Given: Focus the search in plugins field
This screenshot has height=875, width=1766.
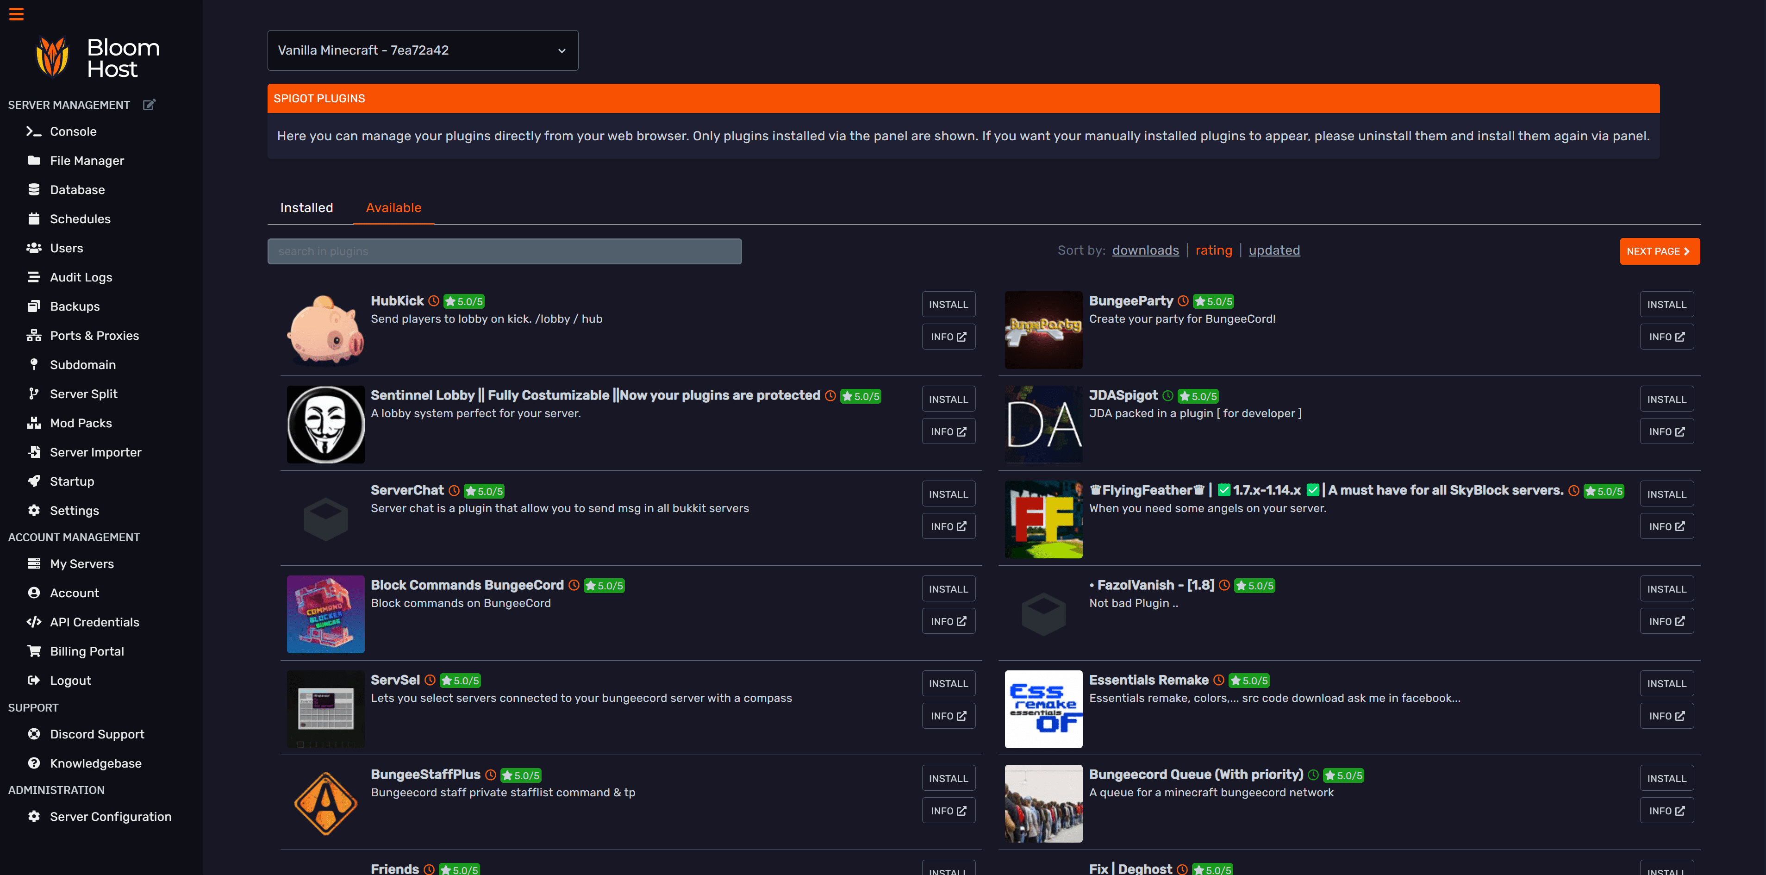Looking at the screenshot, I should (x=504, y=251).
